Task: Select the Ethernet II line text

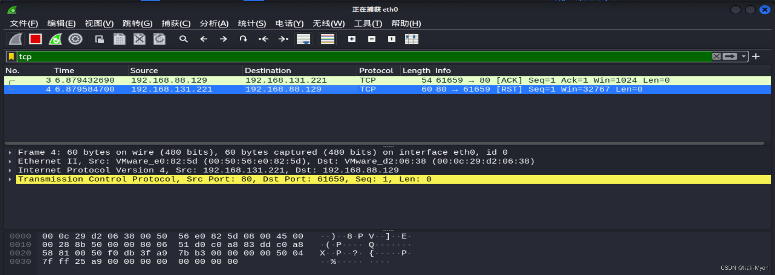Action: 276,161
